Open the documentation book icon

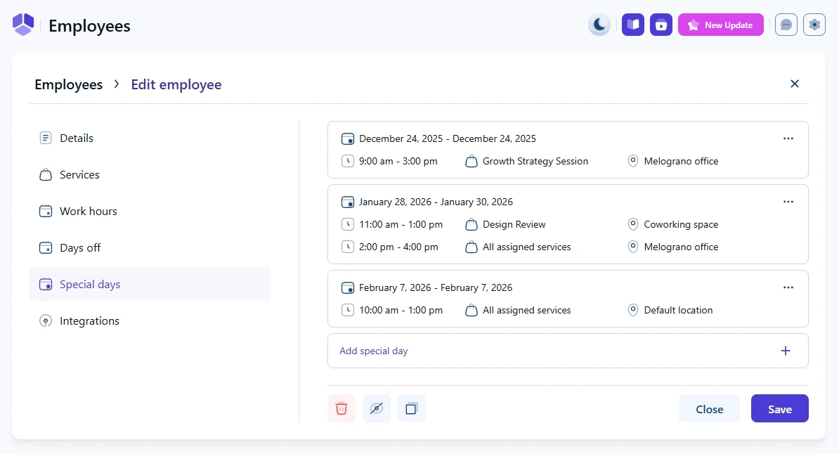pos(633,25)
